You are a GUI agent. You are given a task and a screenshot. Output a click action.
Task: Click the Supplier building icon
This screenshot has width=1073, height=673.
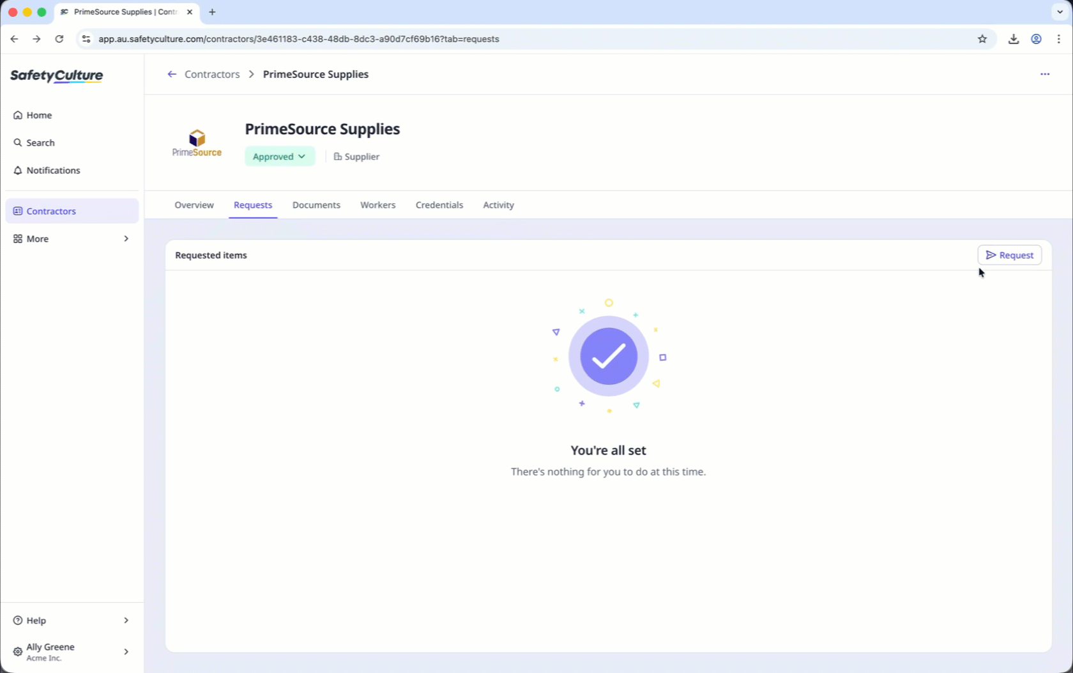(338, 157)
